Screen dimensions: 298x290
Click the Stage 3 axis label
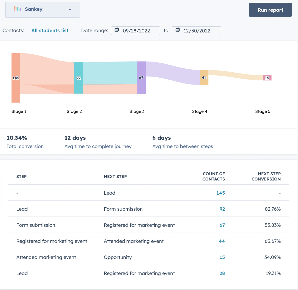coord(137,111)
